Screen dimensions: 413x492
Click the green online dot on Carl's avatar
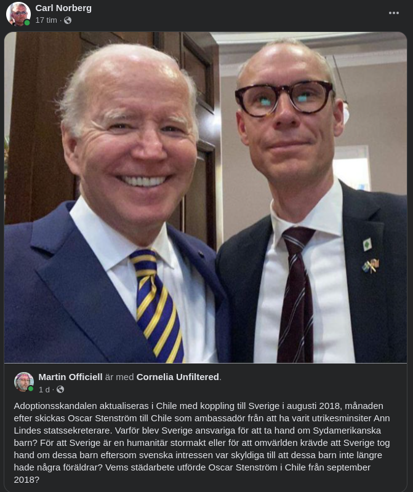27,23
